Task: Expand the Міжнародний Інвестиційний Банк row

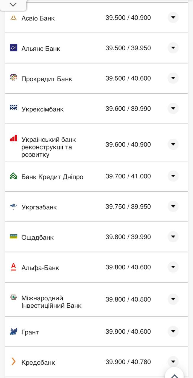Action: click(x=173, y=299)
